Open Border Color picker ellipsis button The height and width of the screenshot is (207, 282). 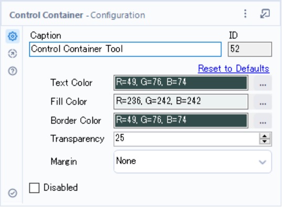pos(263,121)
